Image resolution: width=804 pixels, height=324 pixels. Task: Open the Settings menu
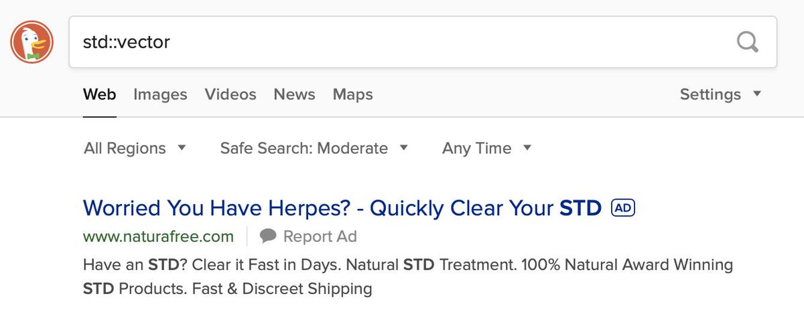(721, 94)
